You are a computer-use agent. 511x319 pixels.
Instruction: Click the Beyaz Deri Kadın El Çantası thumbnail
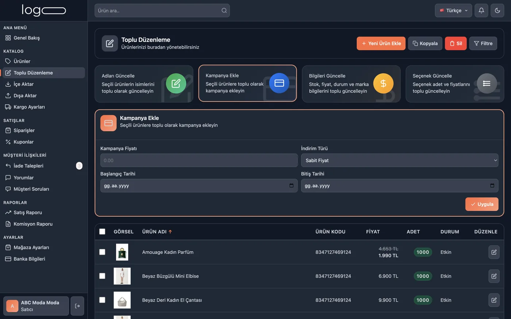122,300
